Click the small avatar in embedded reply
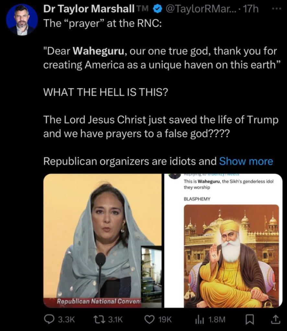Viewport: 287px width, 331px height. [x=175, y=176]
